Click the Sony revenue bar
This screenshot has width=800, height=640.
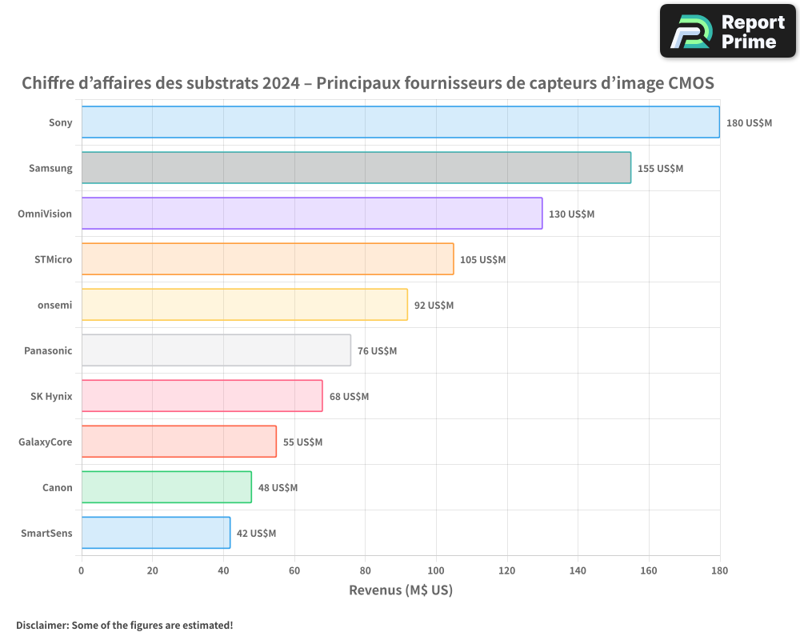coord(400,122)
